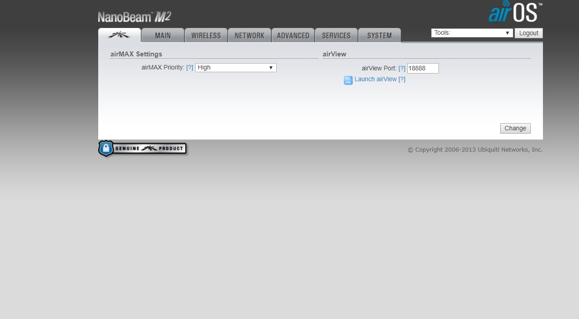This screenshot has height=319, width=579.
Task: Click the Logout button
Action: coord(529,33)
